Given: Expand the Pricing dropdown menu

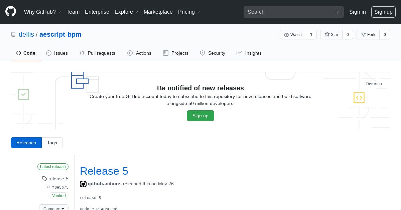Looking at the screenshot, I should 189,12.
